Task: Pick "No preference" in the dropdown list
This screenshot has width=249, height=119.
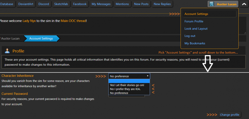Action: click(x=119, y=93)
